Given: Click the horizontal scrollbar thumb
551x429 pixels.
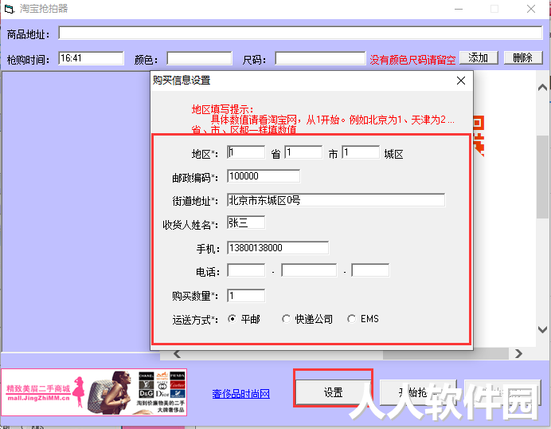Looking at the screenshot, I should [x=446, y=354].
